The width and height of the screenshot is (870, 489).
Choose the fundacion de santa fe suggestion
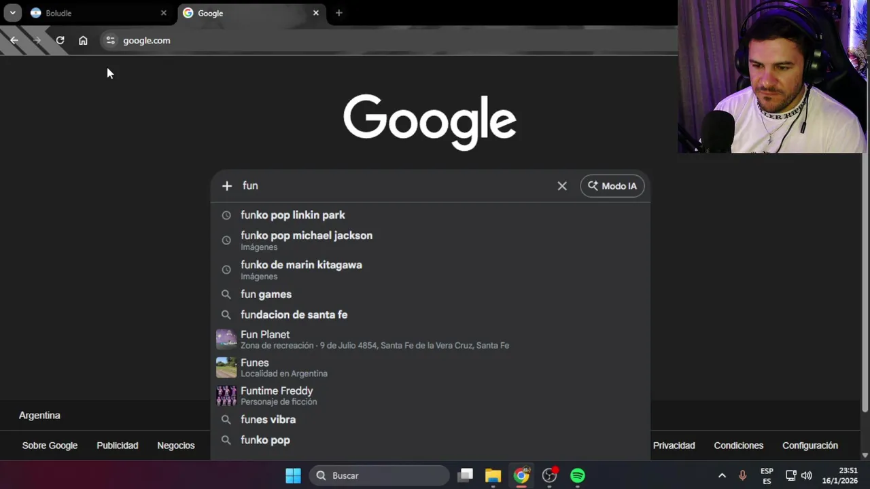click(x=430, y=314)
